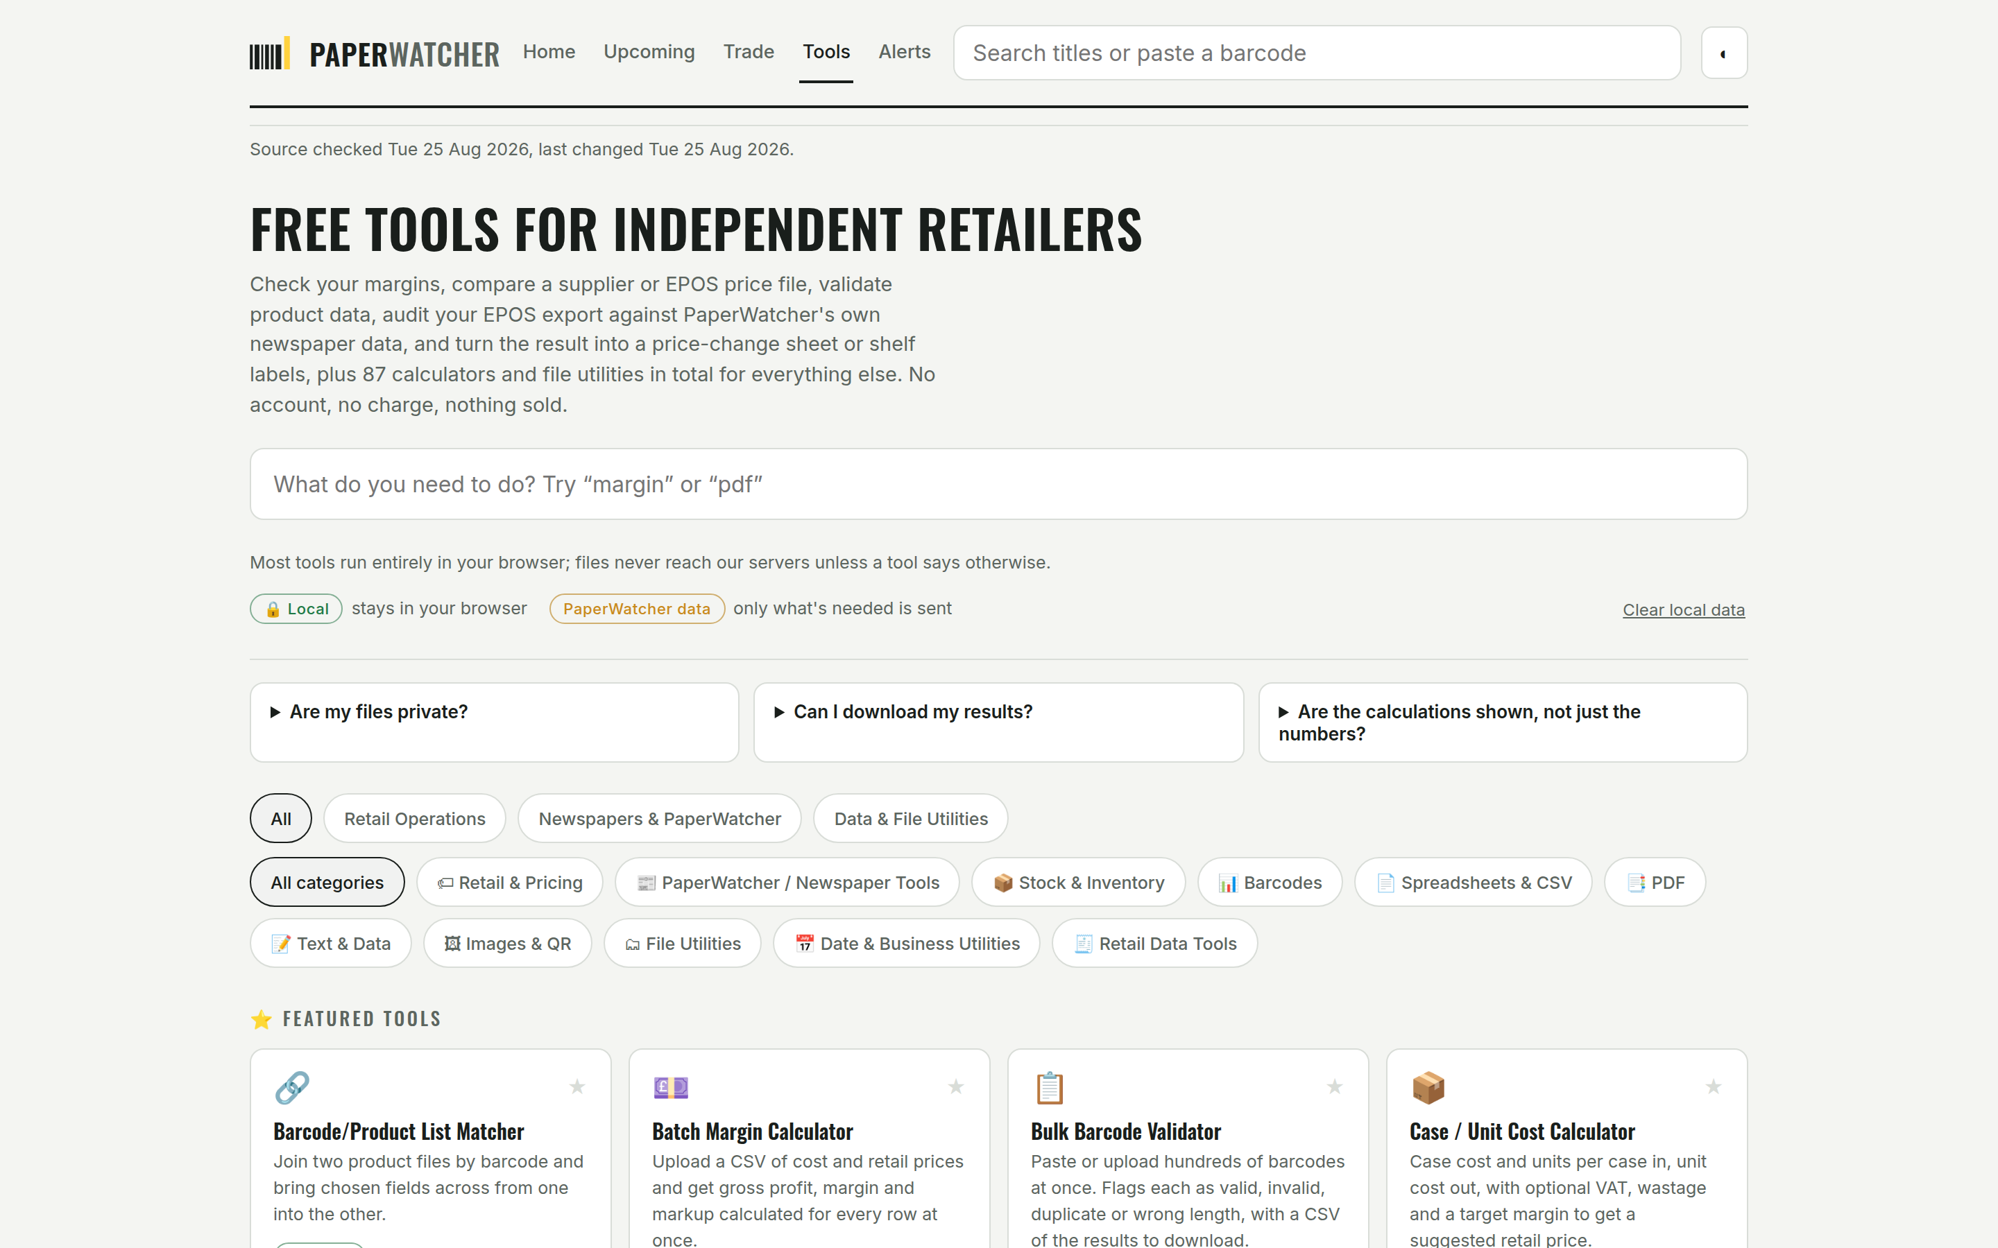Image resolution: width=1998 pixels, height=1248 pixels.
Task: Click the document icon on PDF filter
Action: 1636,883
